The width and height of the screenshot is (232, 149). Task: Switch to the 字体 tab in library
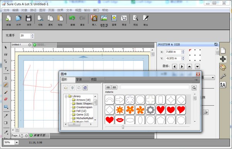83,80
